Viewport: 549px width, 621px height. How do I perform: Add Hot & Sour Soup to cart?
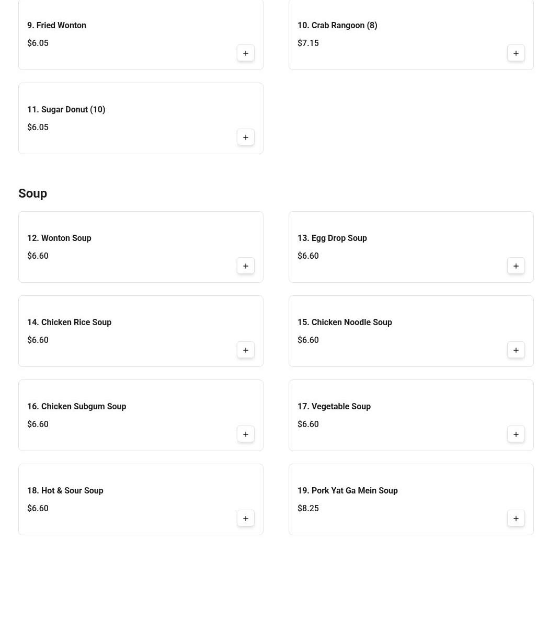tap(245, 519)
